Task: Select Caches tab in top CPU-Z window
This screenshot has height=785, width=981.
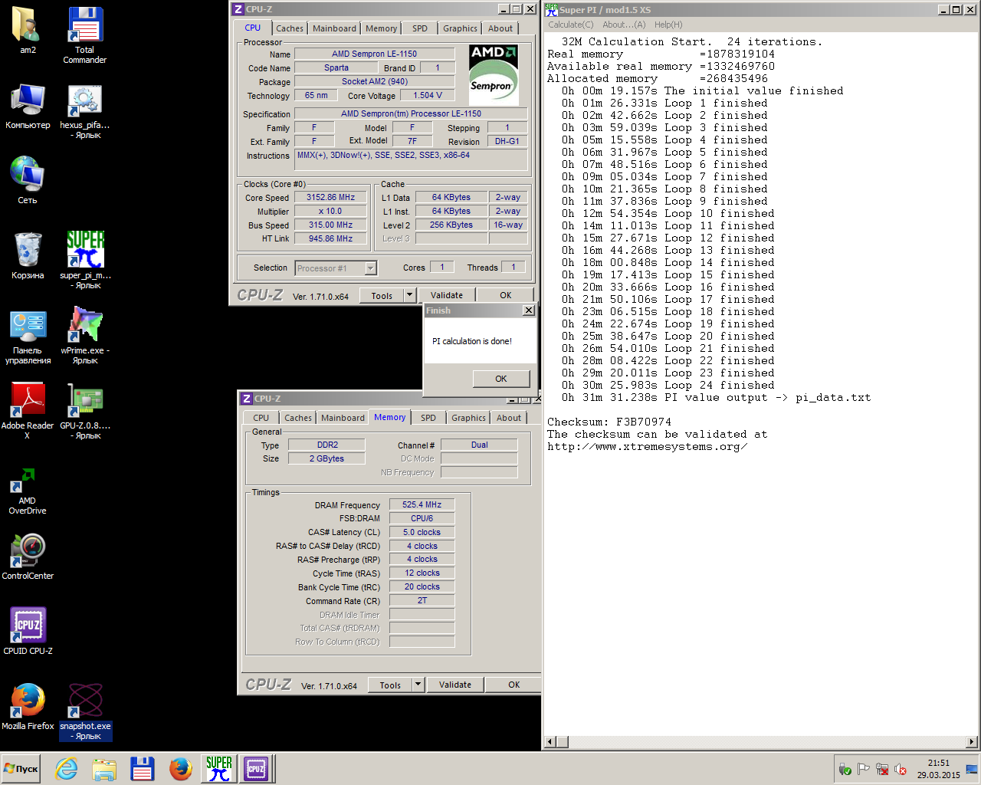Action: [290, 28]
